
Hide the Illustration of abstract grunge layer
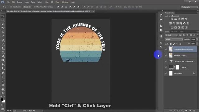[166, 49]
